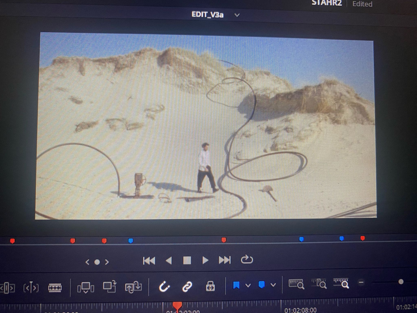The width and height of the screenshot is (417, 313).
Task: Click the Overwrite clip icon
Action: [110, 287]
